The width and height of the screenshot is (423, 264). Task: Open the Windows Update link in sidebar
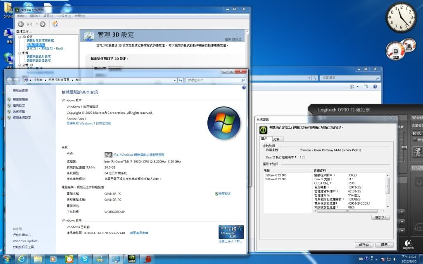[25, 241]
